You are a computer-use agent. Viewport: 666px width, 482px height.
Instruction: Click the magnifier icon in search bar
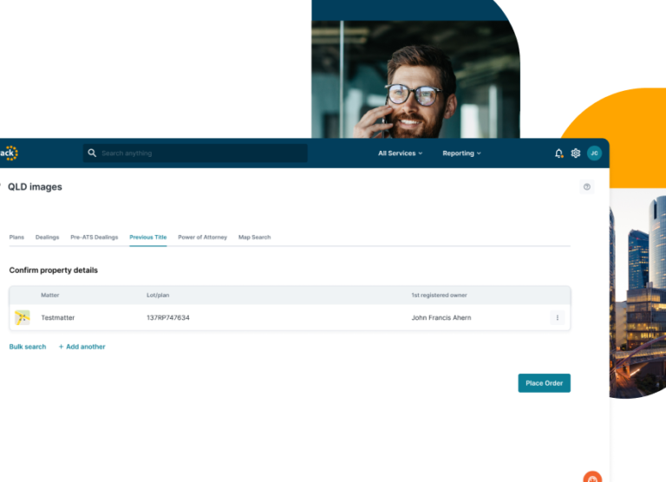click(92, 153)
